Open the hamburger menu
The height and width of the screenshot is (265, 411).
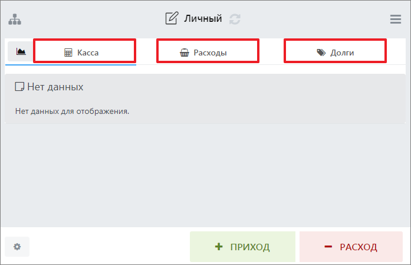click(x=396, y=19)
